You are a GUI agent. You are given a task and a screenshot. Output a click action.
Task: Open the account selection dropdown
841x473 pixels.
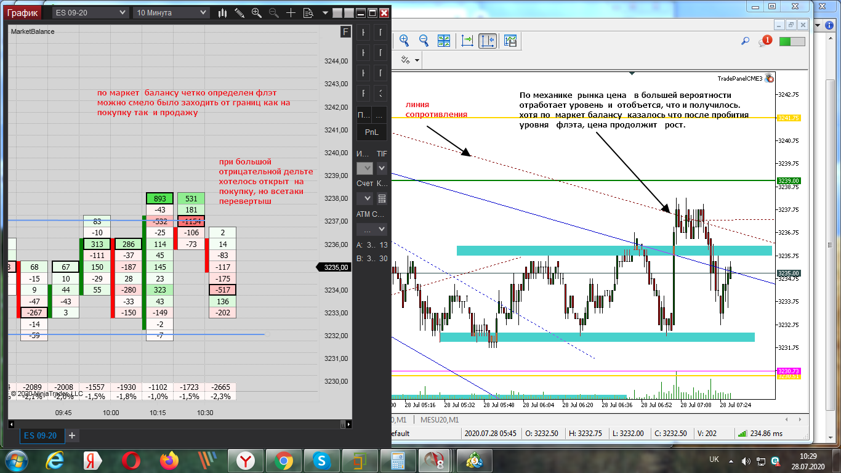365,198
